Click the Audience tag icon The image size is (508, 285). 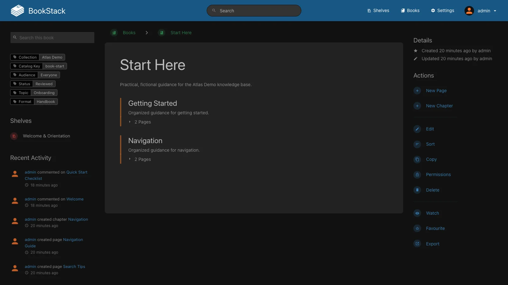[15, 75]
